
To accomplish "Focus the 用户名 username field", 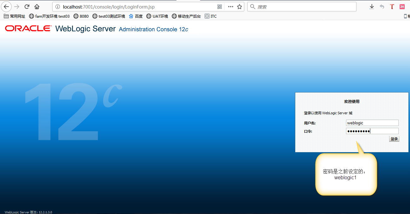I will point(372,123).
